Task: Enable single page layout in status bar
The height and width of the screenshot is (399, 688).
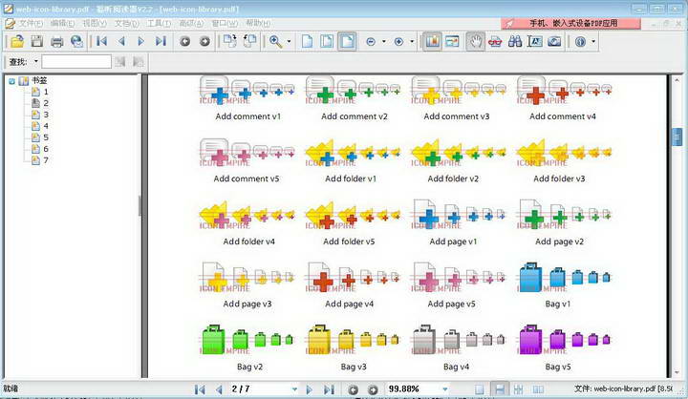Action: click(479, 388)
